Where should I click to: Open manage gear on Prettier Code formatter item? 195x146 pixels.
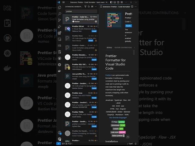coord(96,22)
